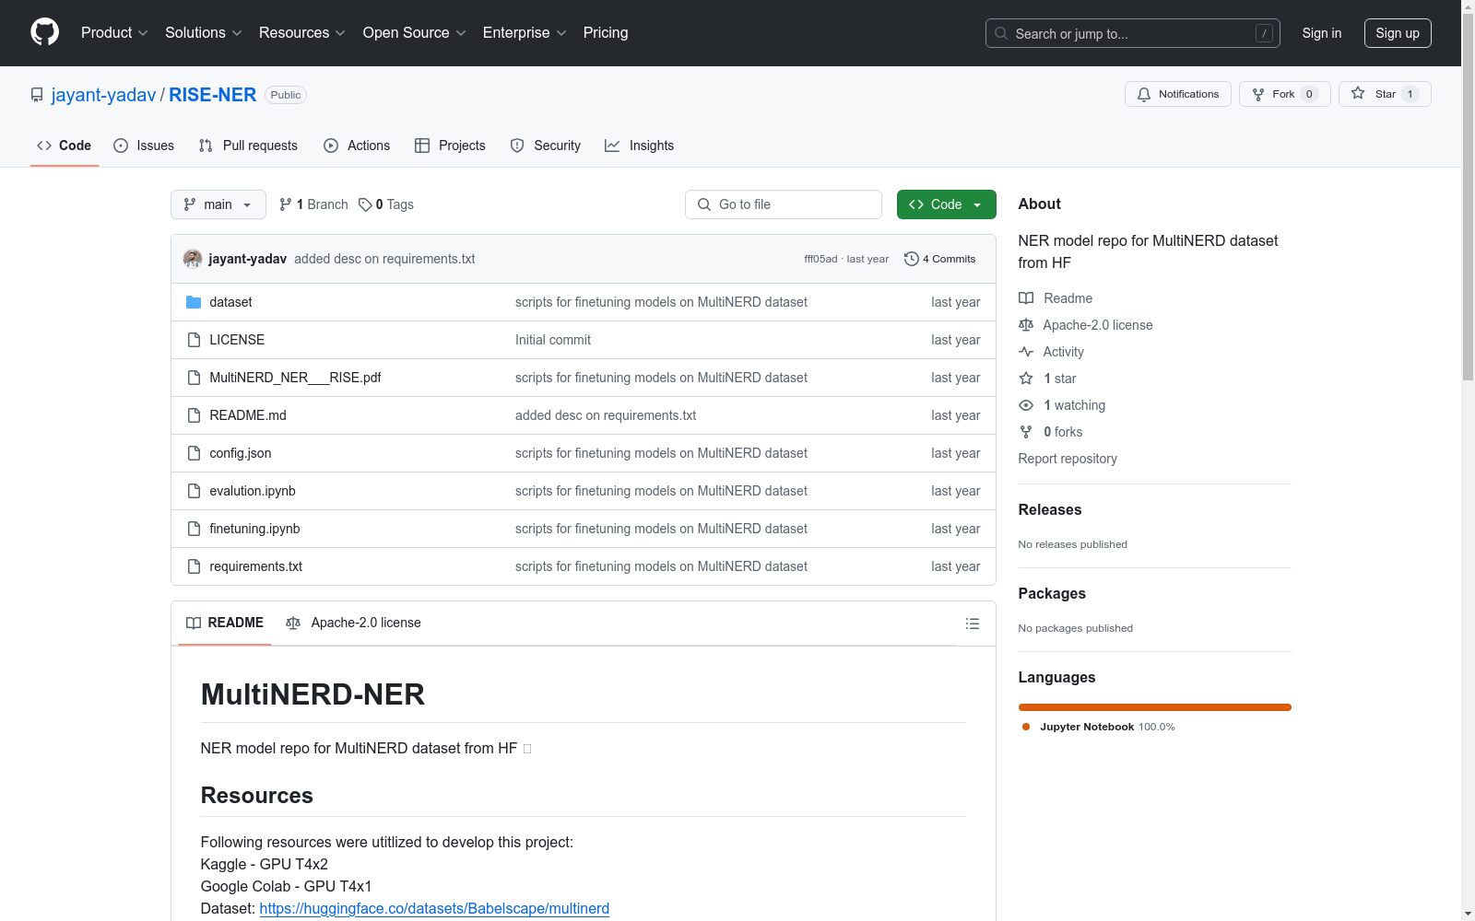
Task: Click the dataset folder icon
Action: pyautogui.click(x=194, y=302)
